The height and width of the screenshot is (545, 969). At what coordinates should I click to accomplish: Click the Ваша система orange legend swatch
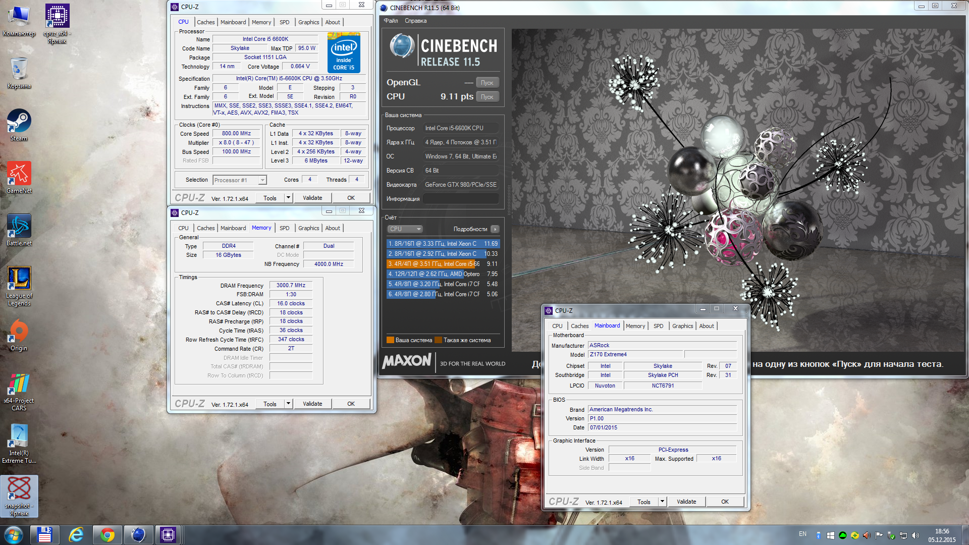click(390, 340)
